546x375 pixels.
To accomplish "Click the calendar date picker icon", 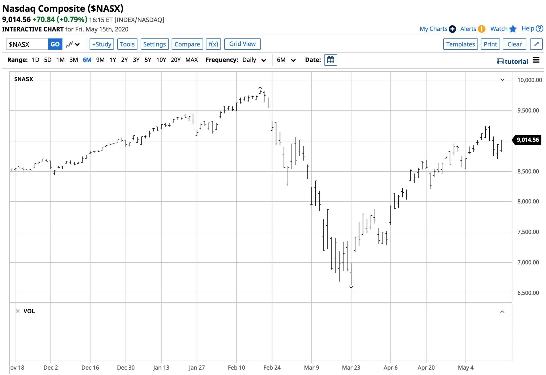I will tap(330, 60).
